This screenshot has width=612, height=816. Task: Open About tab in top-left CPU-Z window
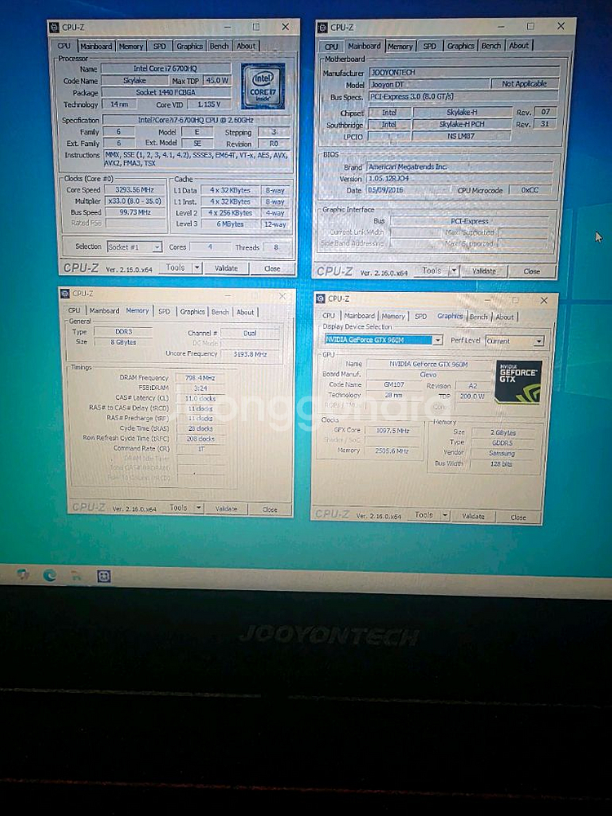tap(246, 46)
